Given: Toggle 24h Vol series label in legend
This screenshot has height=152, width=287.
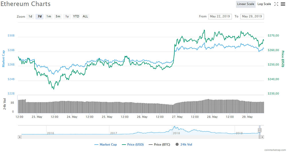Looking at the screenshot, I should [186, 145].
